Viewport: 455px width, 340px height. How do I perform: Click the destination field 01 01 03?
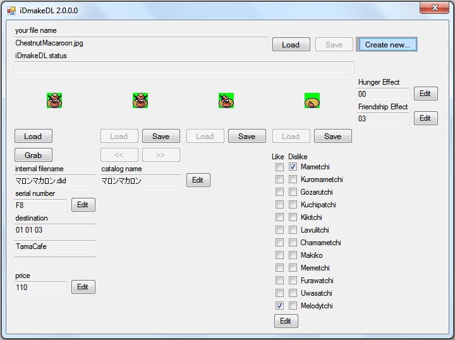[55, 230]
